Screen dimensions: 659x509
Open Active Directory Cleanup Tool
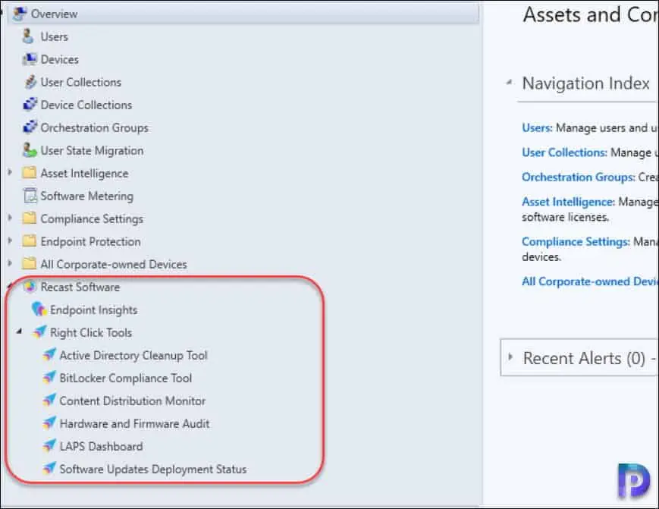[133, 355]
